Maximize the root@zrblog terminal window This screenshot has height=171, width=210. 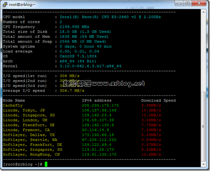(187, 3)
